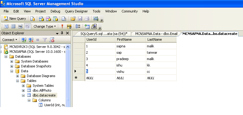This screenshot has width=243, height=115.
Task: Click the scroll icon with red X
Action: point(52,40)
